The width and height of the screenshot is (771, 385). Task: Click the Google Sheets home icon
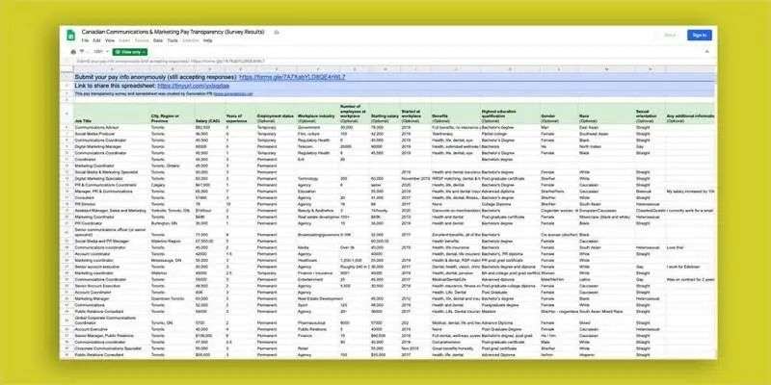[x=70, y=36]
